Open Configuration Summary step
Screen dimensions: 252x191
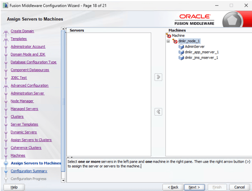29,171
